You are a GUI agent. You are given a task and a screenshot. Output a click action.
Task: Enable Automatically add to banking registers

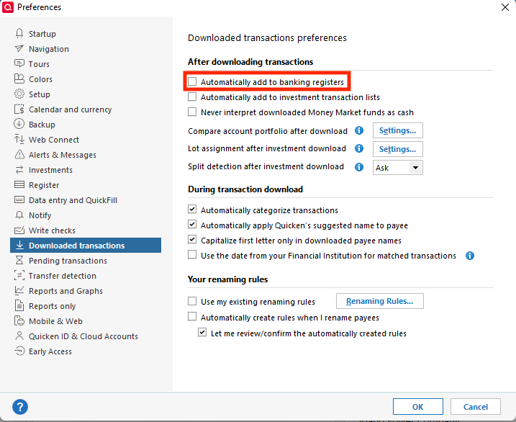click(192, 81)
